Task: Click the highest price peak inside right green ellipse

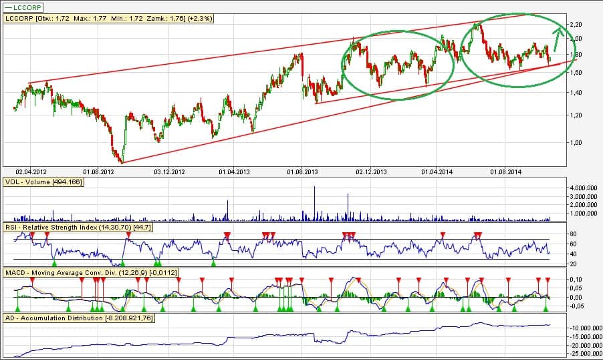Action: pos(476,25)
